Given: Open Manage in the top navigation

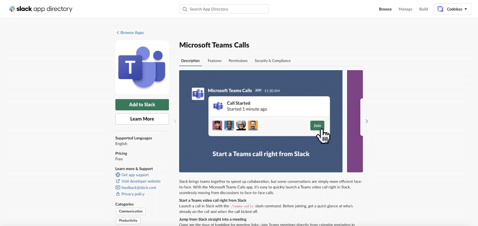Looking at the screenshot, I should point(405,9).
